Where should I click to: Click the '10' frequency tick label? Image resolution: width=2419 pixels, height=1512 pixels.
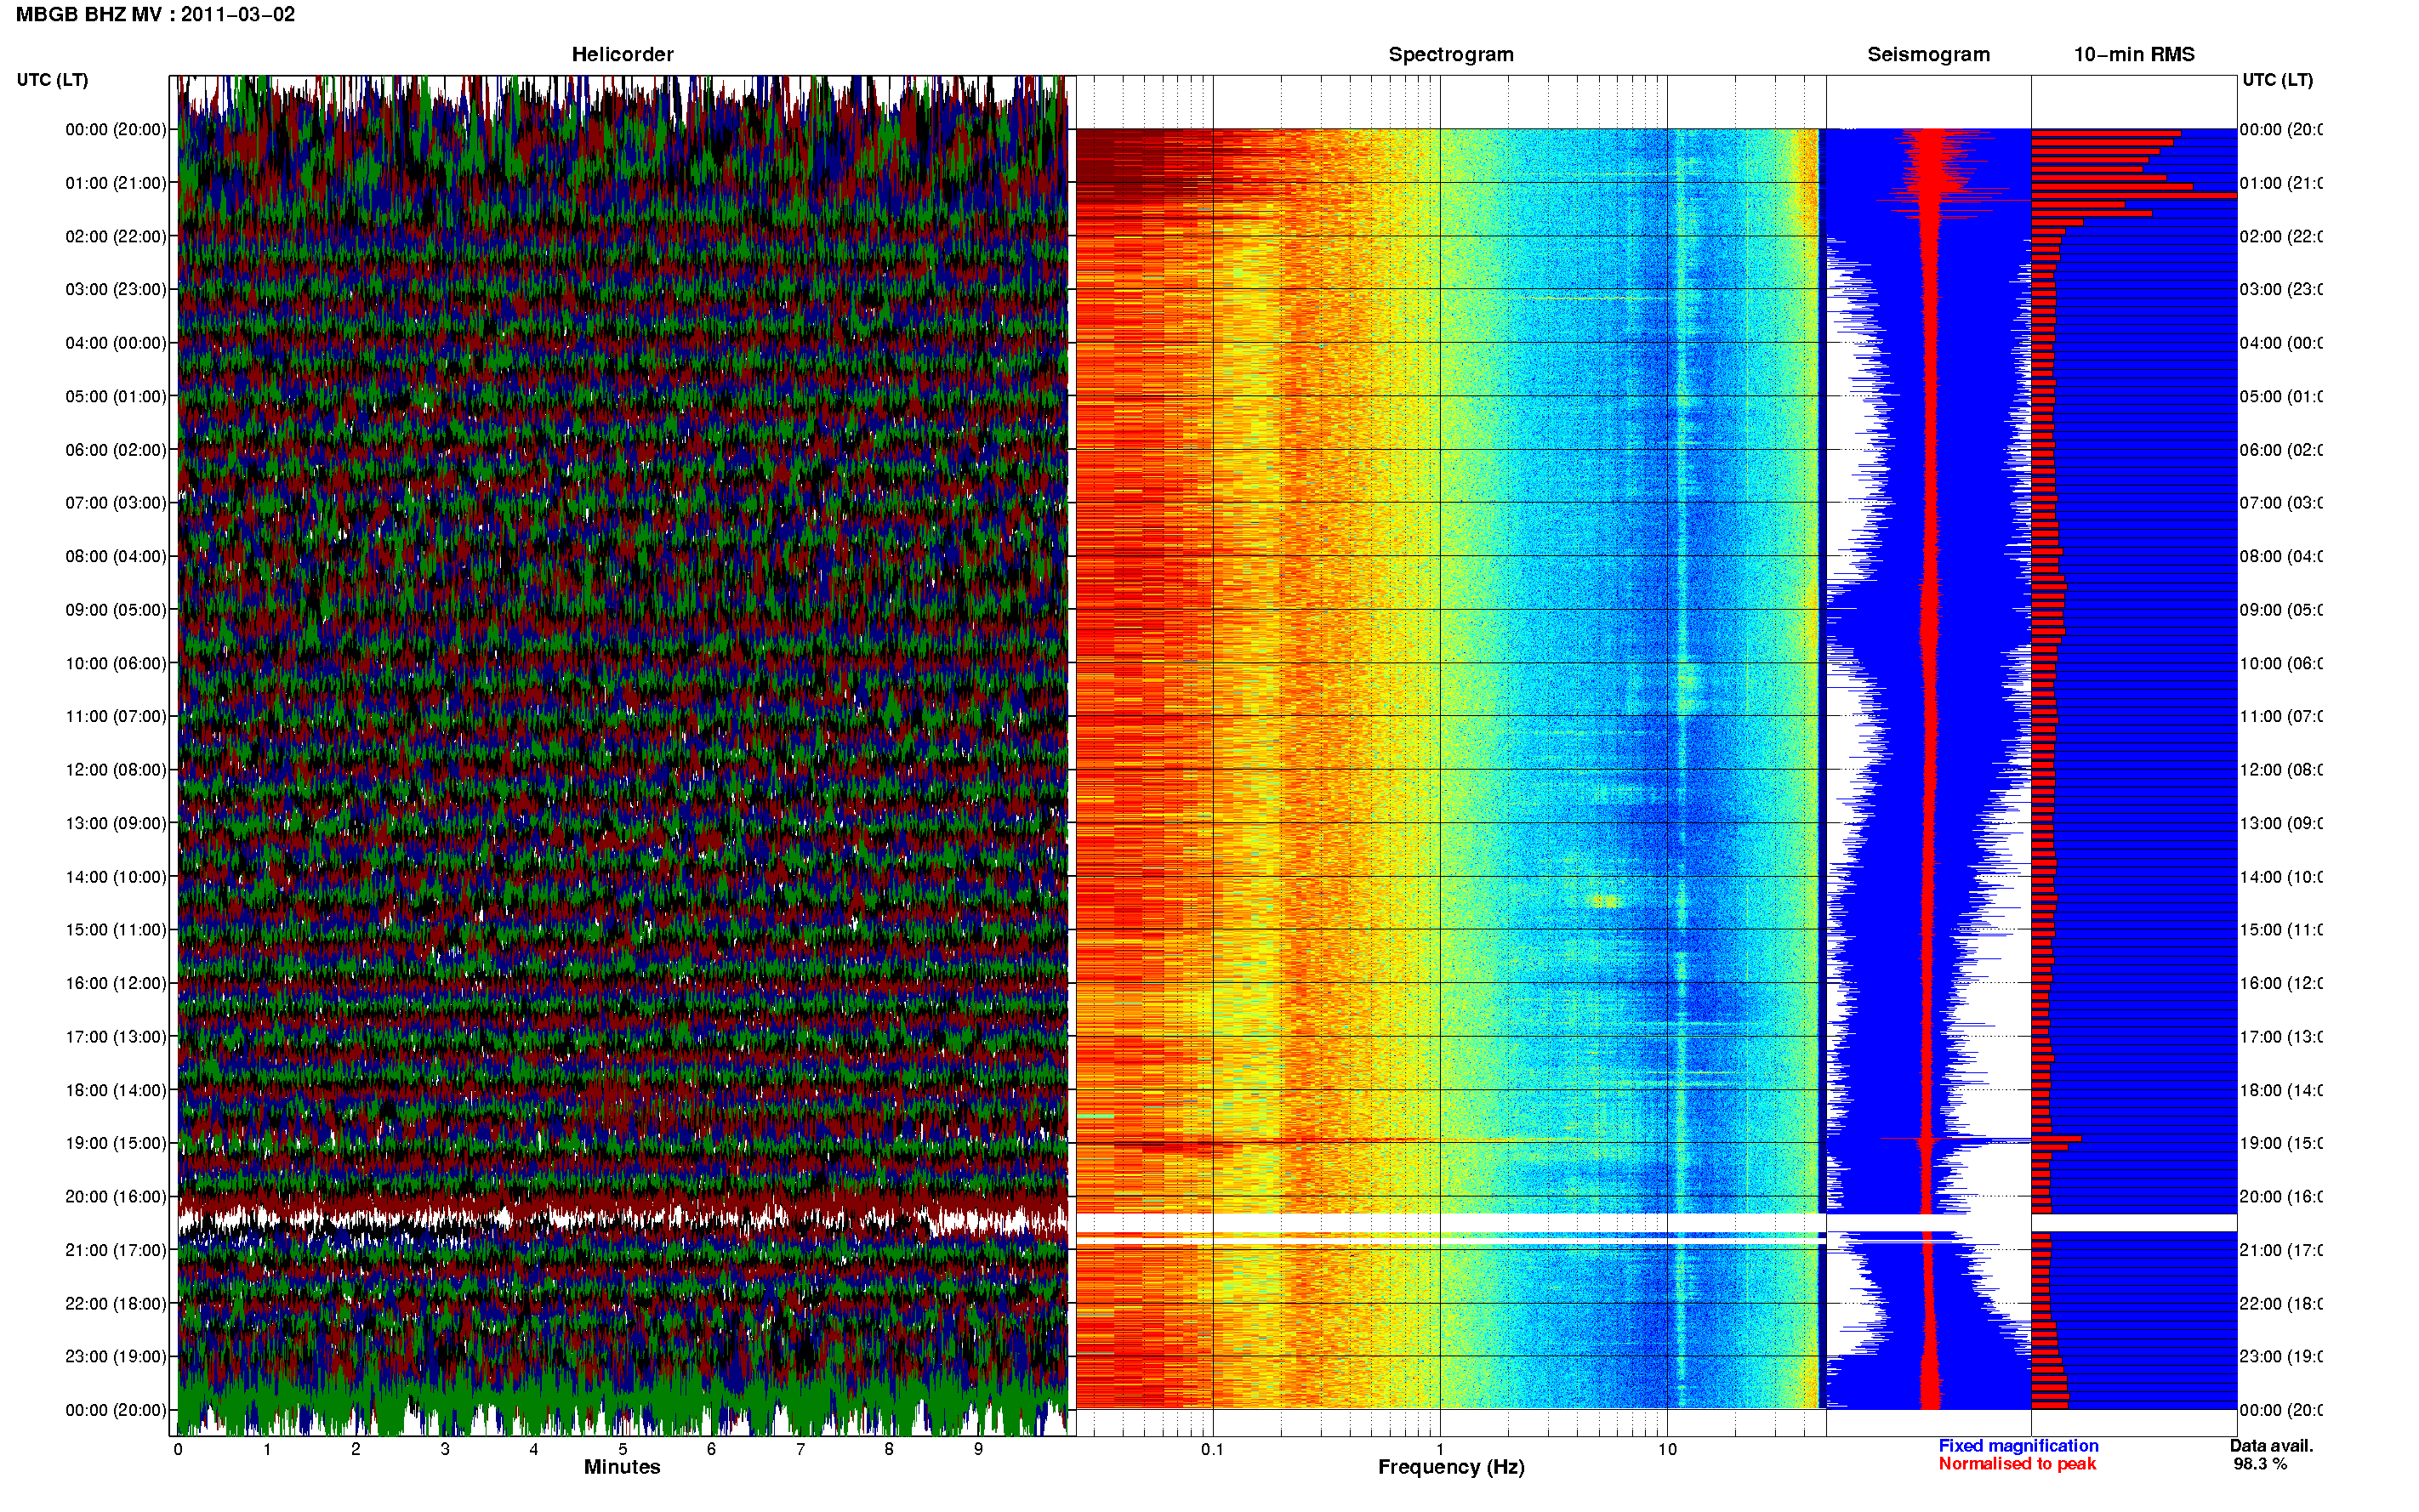[1667, 1449]
